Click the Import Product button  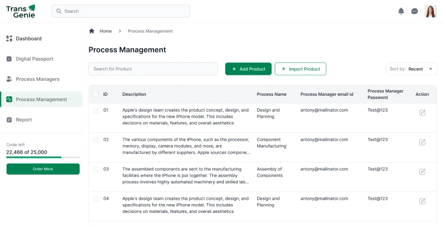(x=300, y=69)
